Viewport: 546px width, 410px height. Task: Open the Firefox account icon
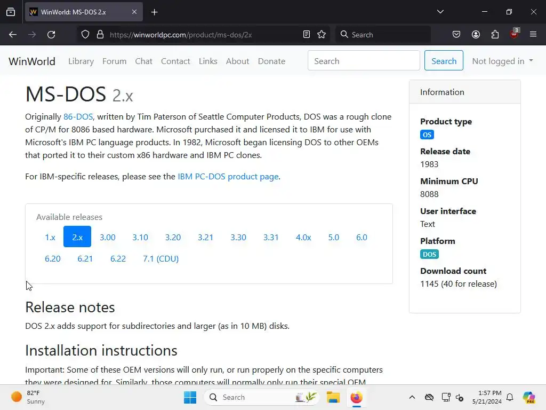(x=476, y=35)
